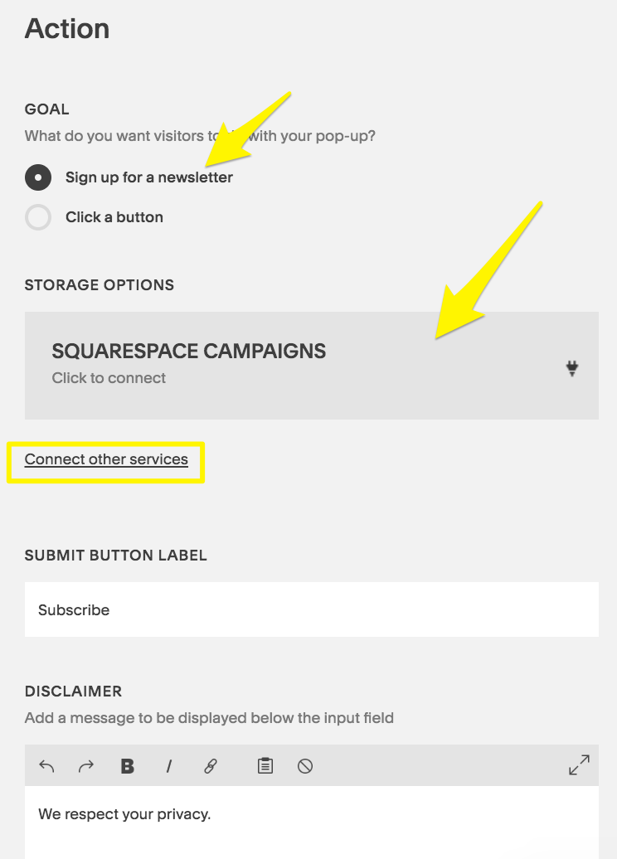Screen dimensions: 617x859
Task: Click the plug icon in Squarespace Campaigns
Action: click(x=572, y=369)
